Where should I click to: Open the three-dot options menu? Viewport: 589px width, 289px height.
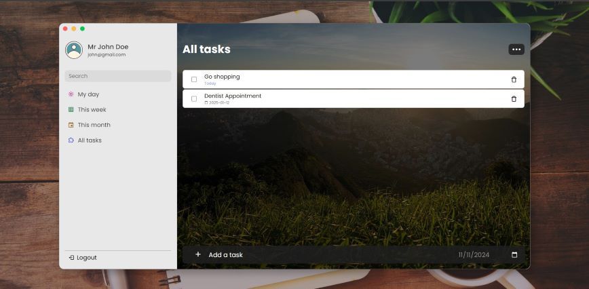(516, 50)
